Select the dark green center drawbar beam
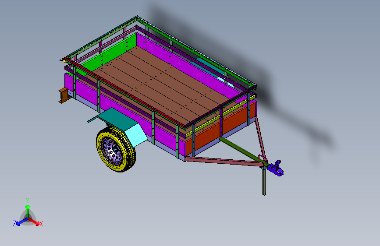 coord(243,152)
